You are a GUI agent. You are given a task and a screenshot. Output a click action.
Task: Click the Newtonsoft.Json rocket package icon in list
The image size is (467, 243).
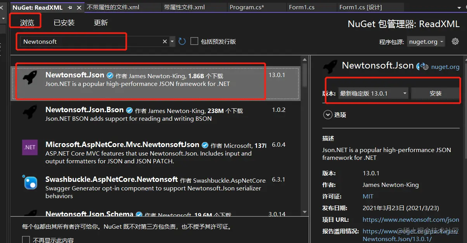click(30, 77)
